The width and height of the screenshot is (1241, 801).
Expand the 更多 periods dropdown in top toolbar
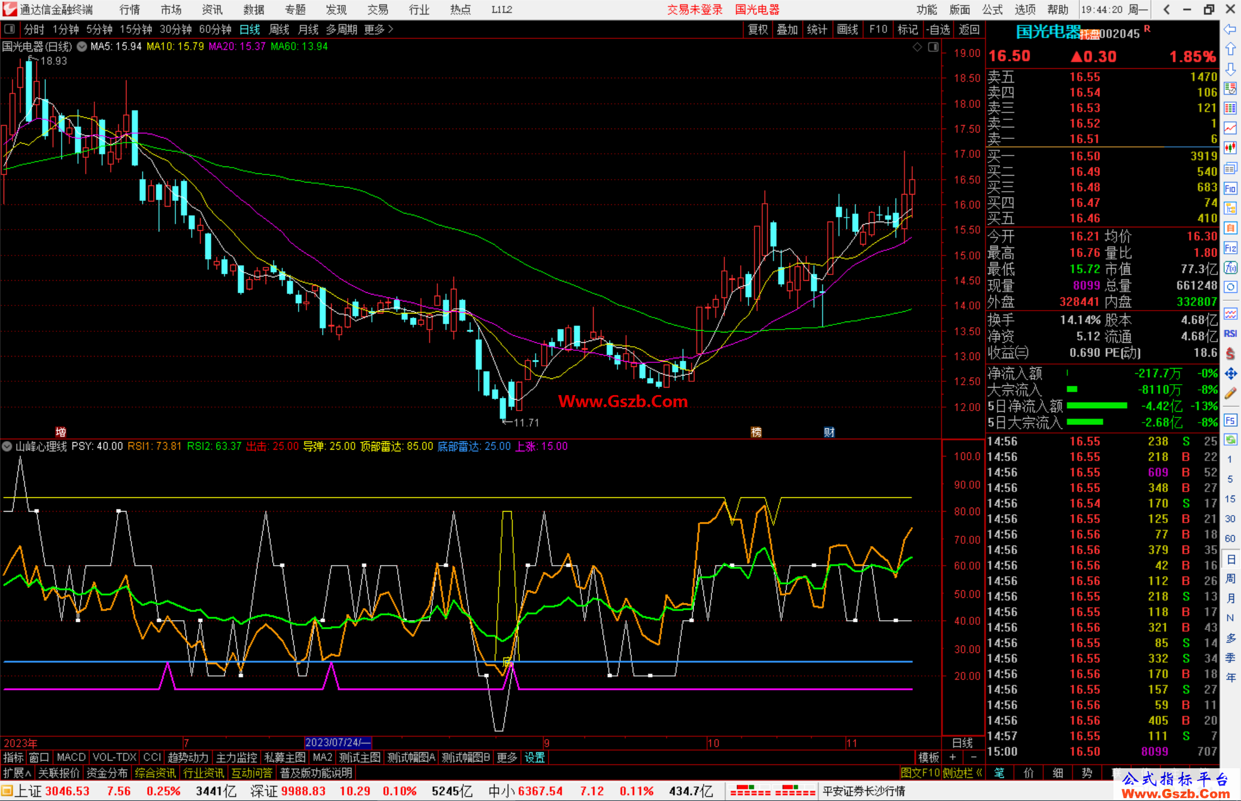click(379, 29)
